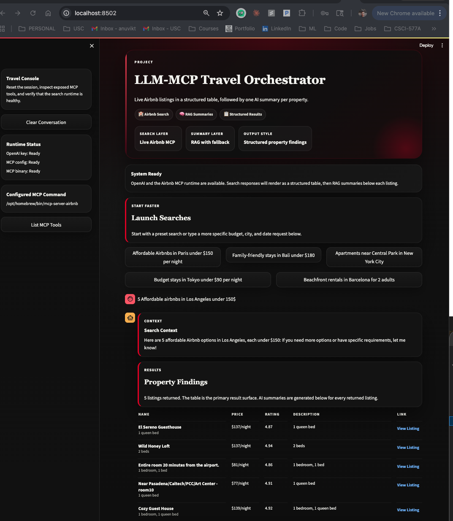This screenshot has height=521, width=453.
Task: Open the red starburst extension
Action: [256, 13]
